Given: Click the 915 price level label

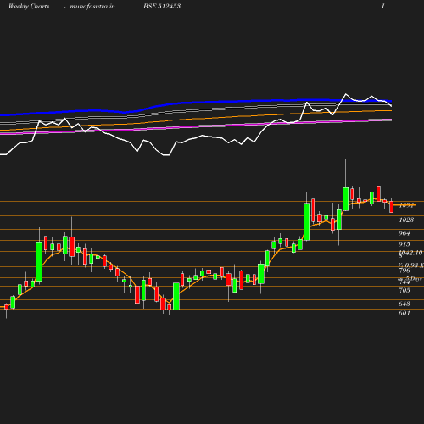Looking at the screenshot, I should pyautogui.click(x=404, y=244).
